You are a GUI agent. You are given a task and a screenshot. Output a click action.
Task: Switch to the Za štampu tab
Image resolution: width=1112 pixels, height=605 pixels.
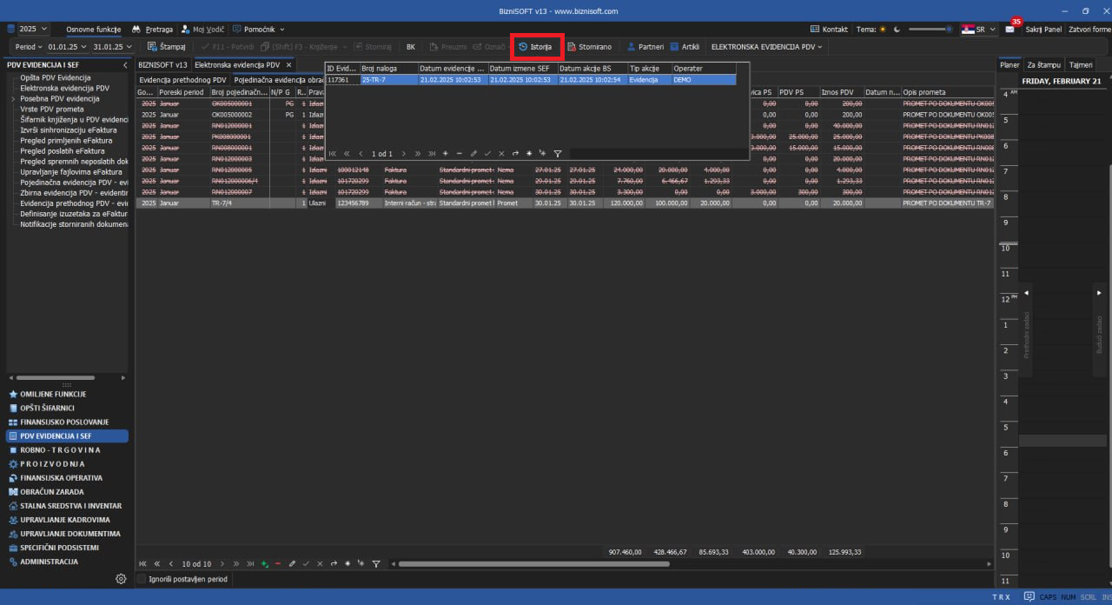[1043, 65]
